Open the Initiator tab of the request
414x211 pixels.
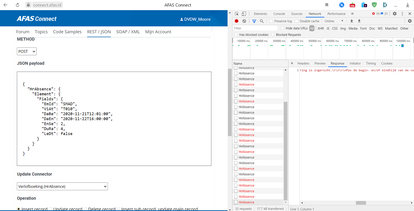tap(355, 63)
